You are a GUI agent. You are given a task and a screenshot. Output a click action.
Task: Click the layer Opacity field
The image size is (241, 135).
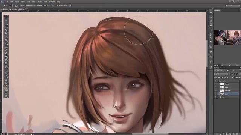(x=236, y=74)
